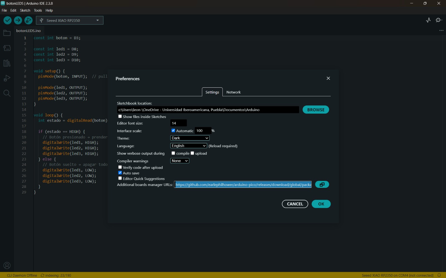Open the Theme dropdown set to Dark
The width and height of the screenshot is (446, 278).
click(x=190, y=138)
